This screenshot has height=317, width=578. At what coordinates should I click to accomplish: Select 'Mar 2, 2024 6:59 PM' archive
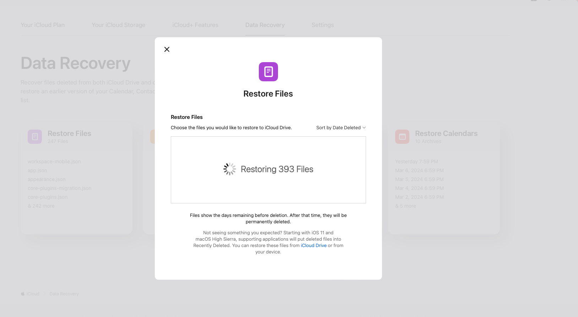point(419,197)
